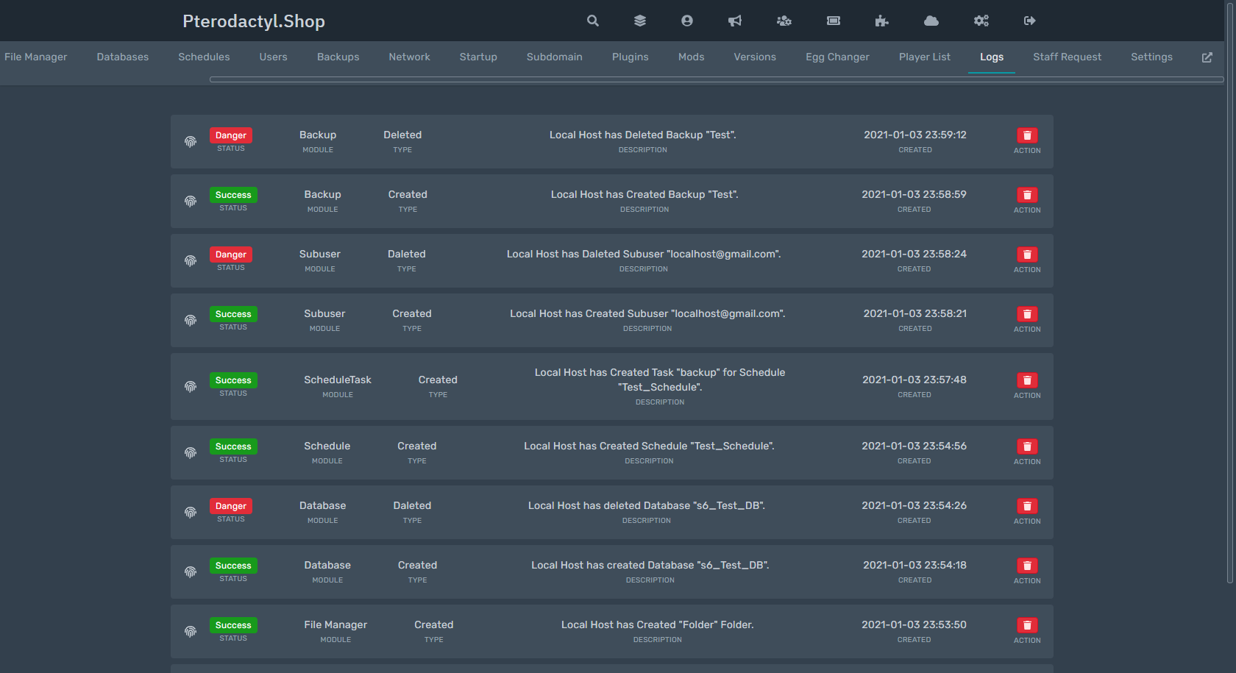This screenshot has height=673, width=1236.
Task: Go to the Settings tab
Action: [x=1151, y=57]
